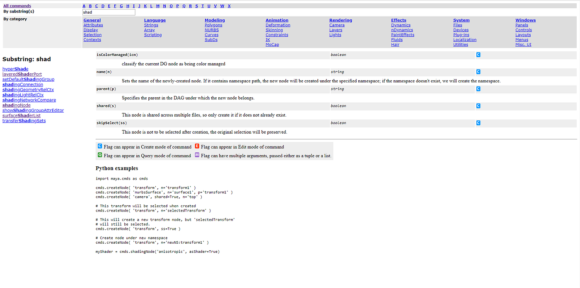Open the surfaceShaderList command result
The image size is (580, 288).
(x=22, y=115)
